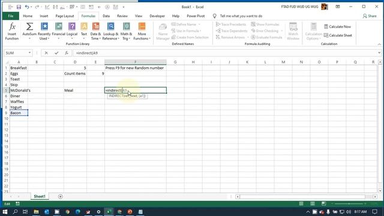Expand the Name Box dropdown

point(29,53)
